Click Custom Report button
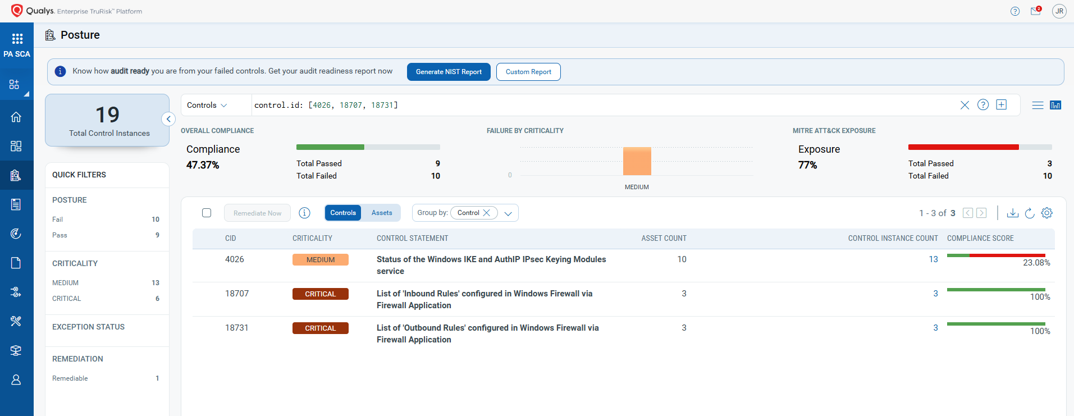This screenshot has height=416, width=1074. coord(528,72)
